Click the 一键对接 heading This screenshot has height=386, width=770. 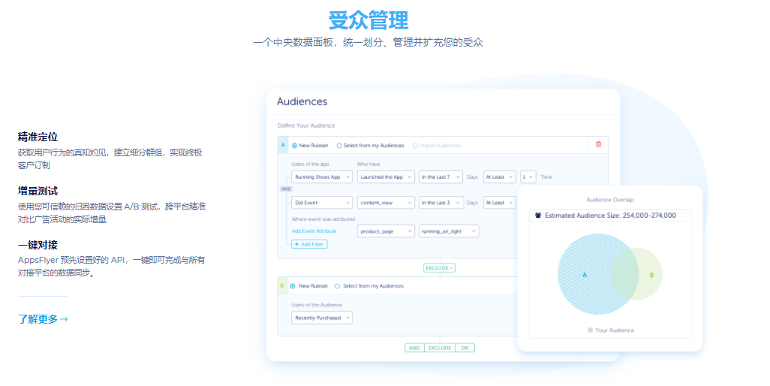pos(38,245)
